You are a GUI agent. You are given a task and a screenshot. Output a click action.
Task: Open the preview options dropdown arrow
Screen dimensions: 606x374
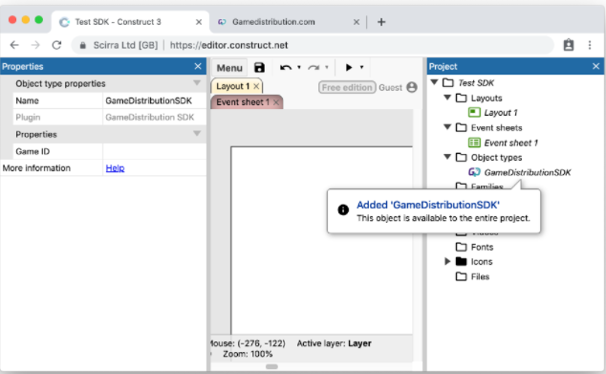click(x=361, y=68)
